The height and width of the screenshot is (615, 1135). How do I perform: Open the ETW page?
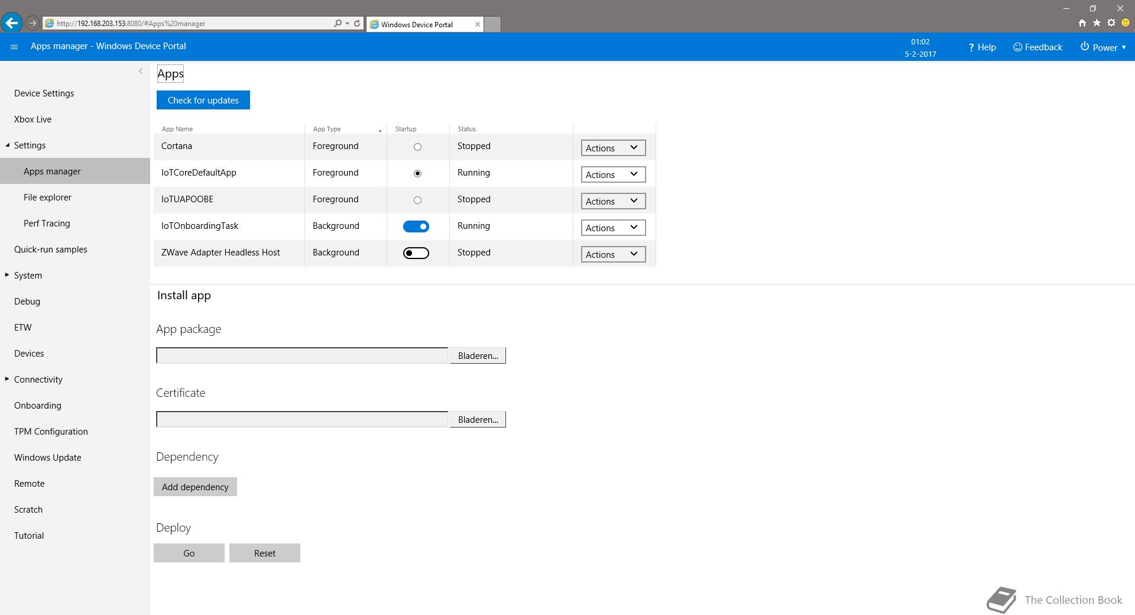(x=23, y=328)
